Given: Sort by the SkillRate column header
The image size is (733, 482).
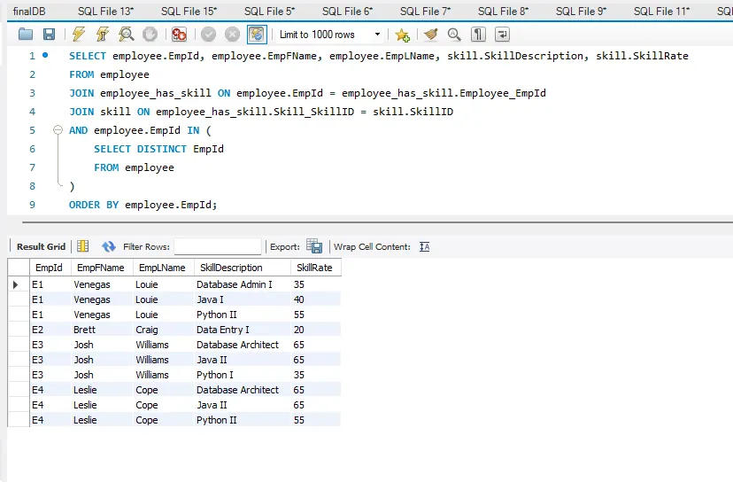Looking at the screenshot, I should tap(315, 268).
